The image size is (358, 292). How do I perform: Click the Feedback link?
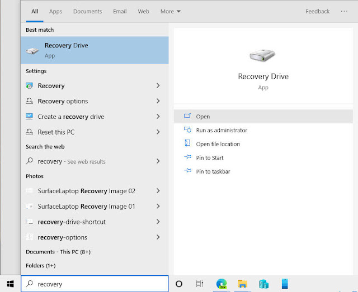click(317, 11)
